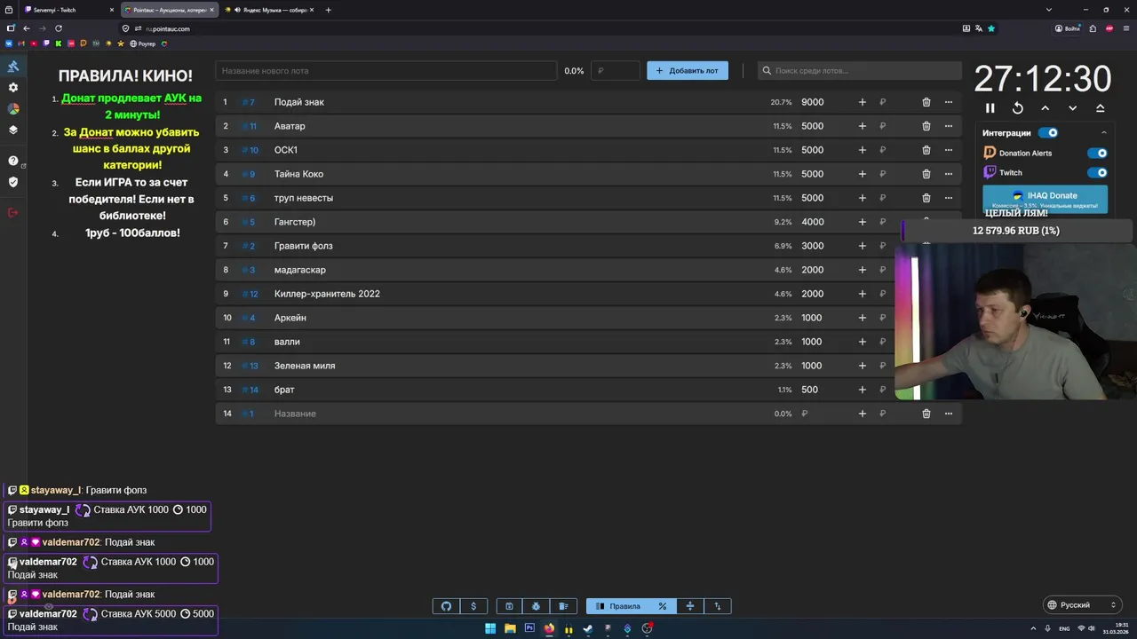Click the red logout icon in sidebar
This screenshot has width=1137, height=639.
click(x=13, y=212)
